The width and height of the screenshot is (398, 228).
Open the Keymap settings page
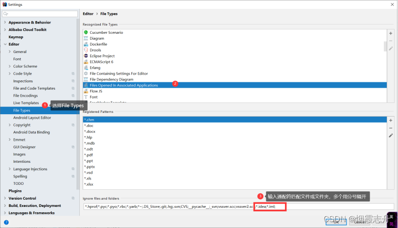[x=16, y=37]
